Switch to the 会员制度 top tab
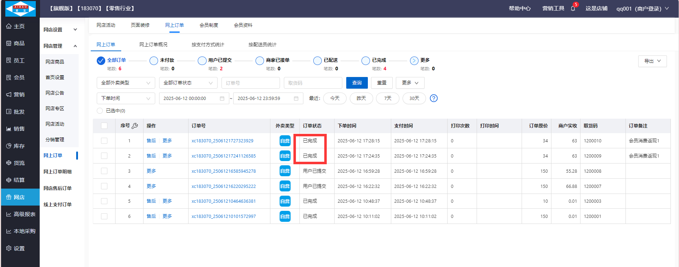The image size is (679, 267). click(209, 25)
